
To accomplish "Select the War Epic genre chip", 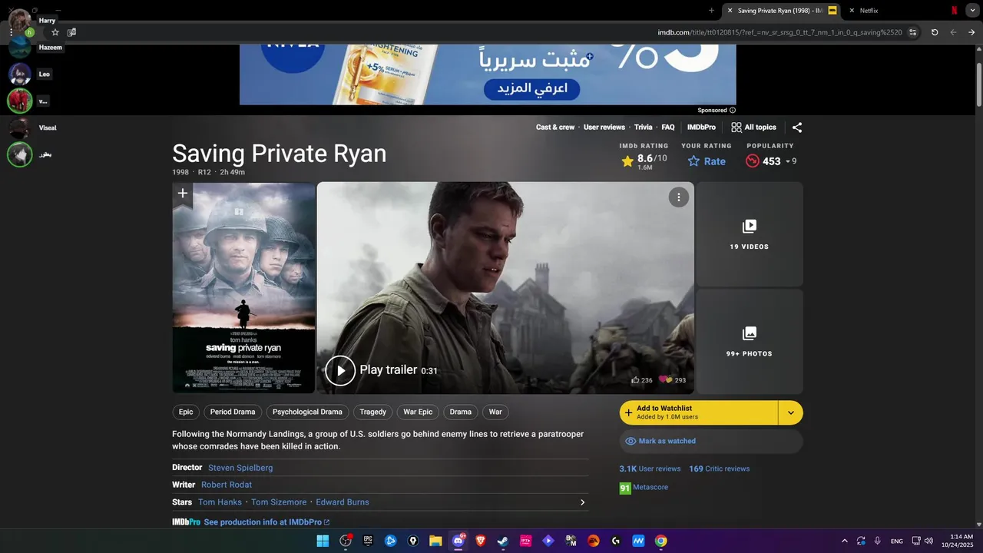I will [x=418, y=412].
